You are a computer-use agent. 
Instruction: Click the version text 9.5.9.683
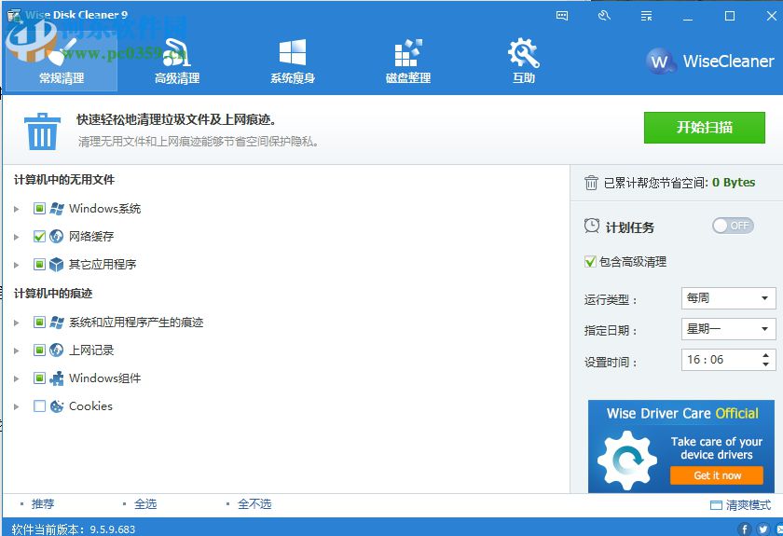coord(113,529)
